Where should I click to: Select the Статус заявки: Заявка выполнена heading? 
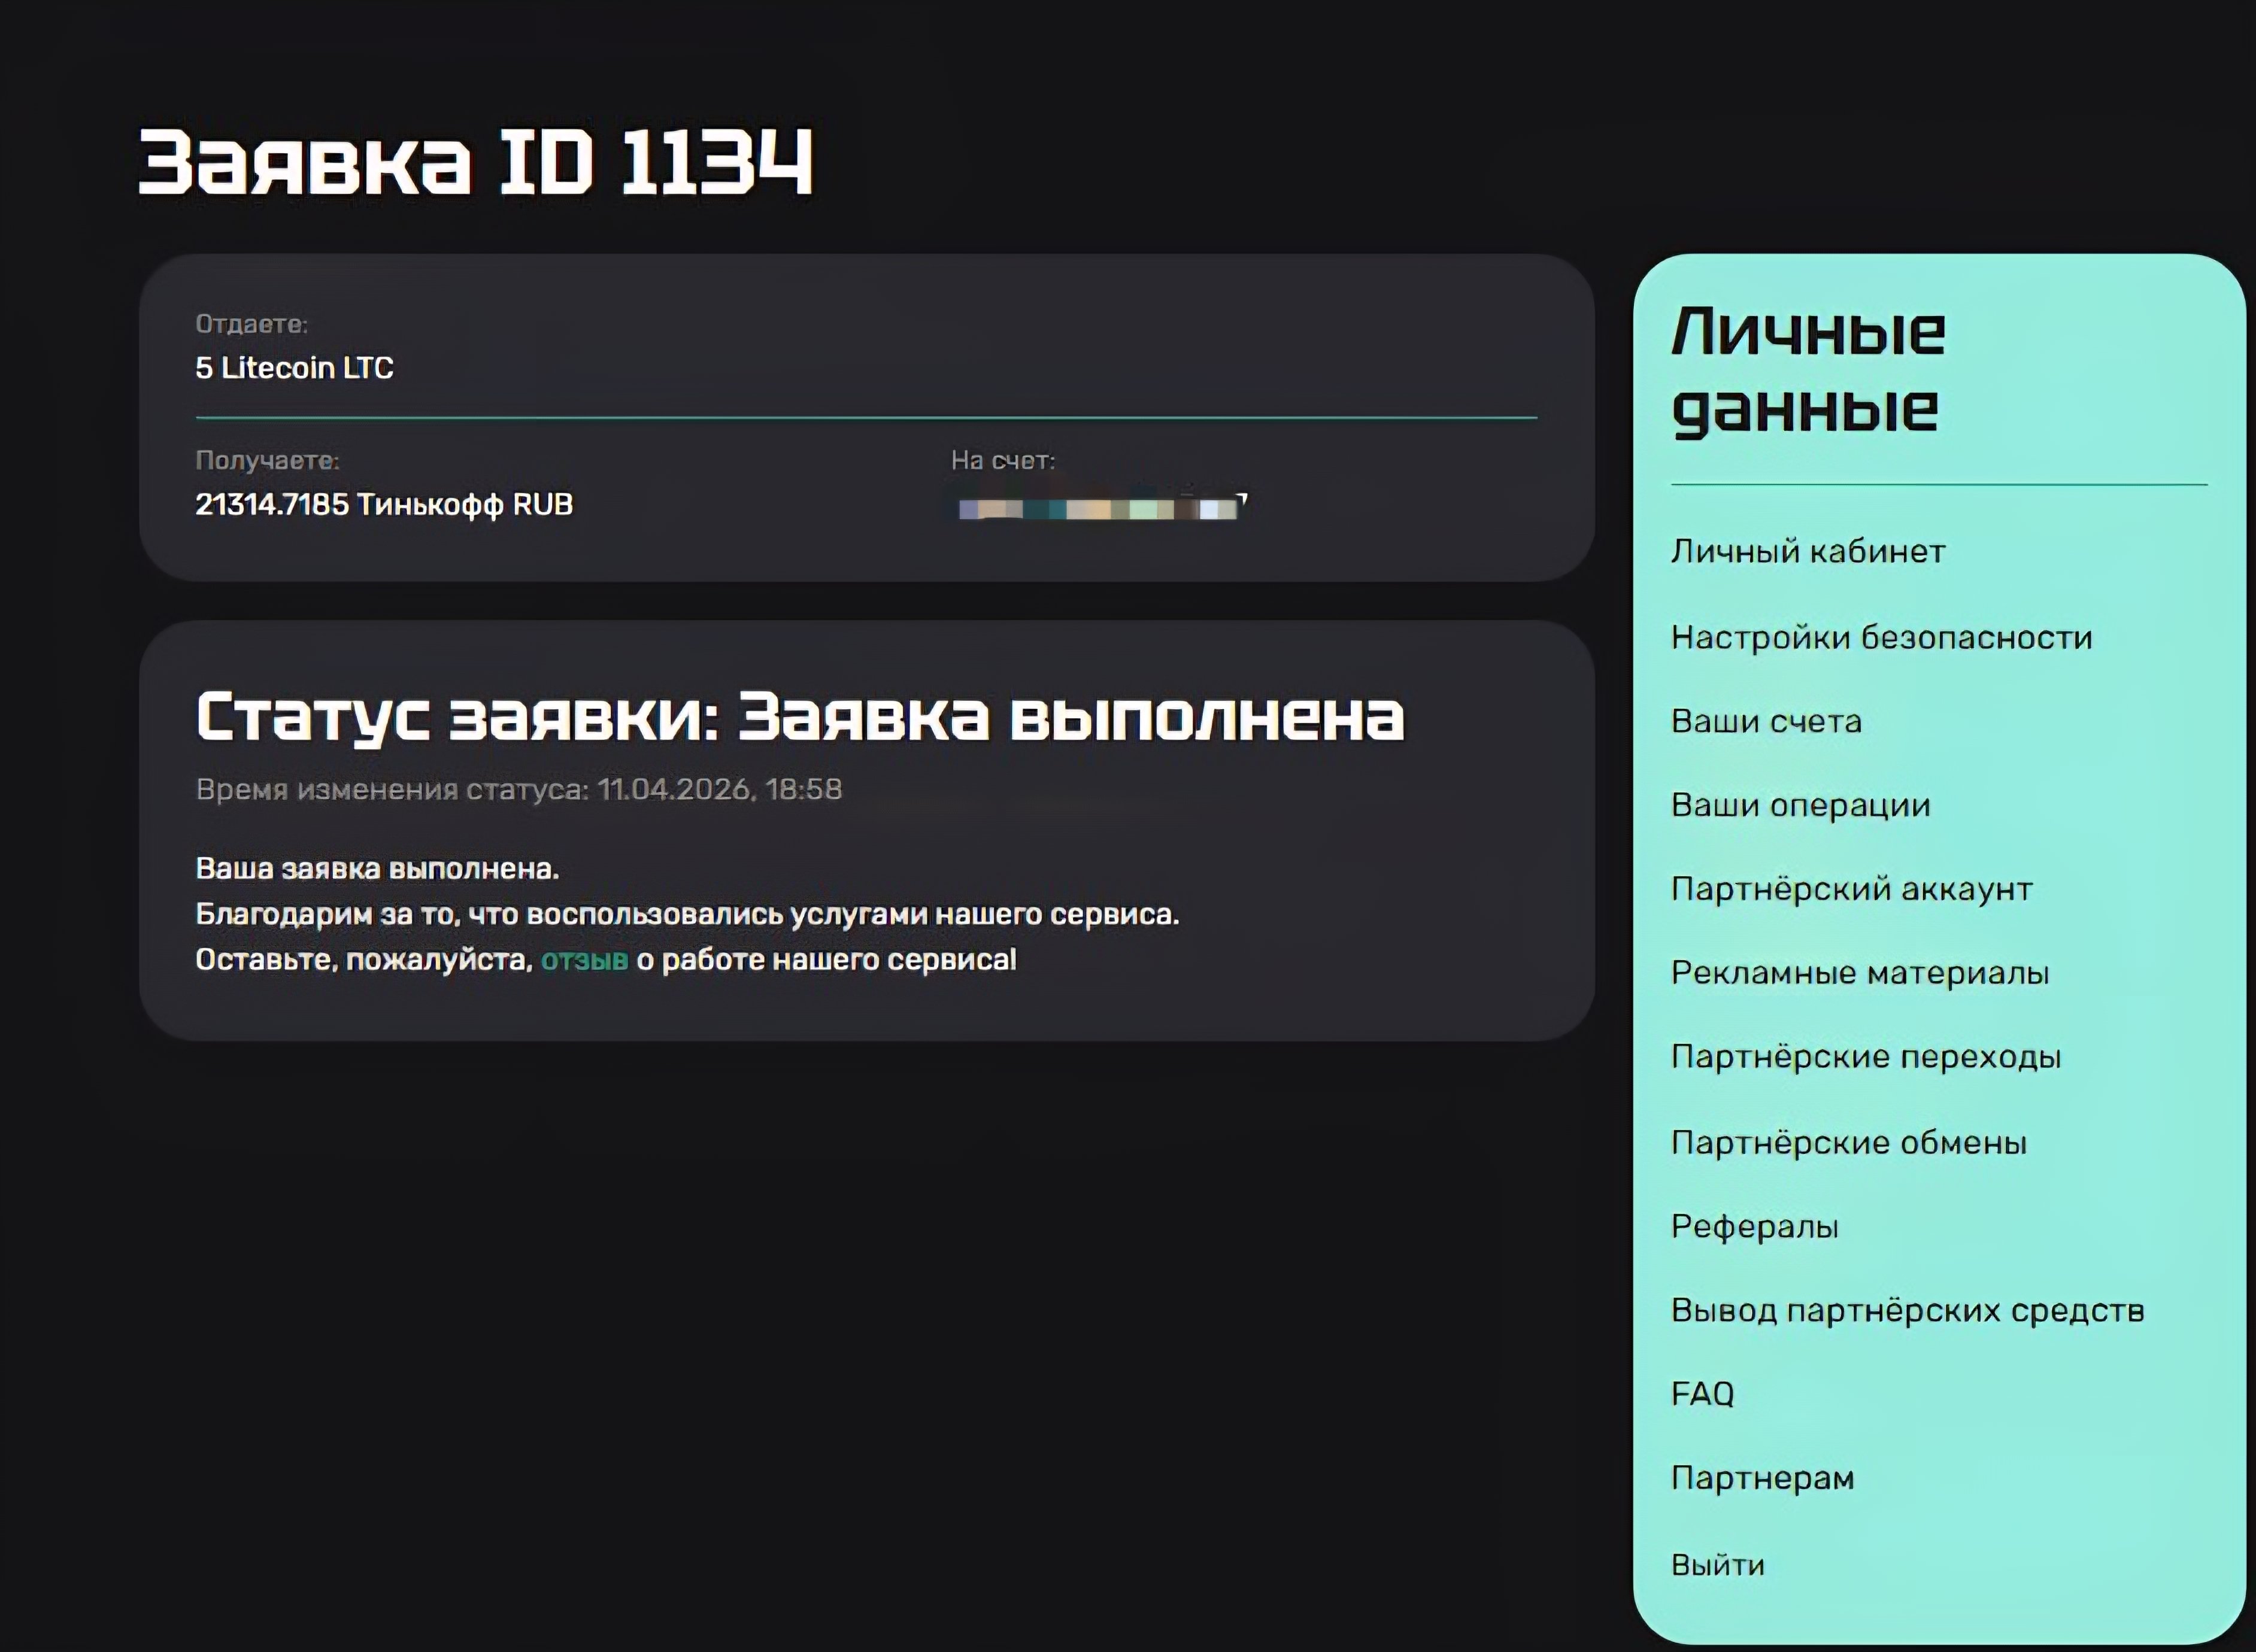pyautogui.click(x=800, y=717)
